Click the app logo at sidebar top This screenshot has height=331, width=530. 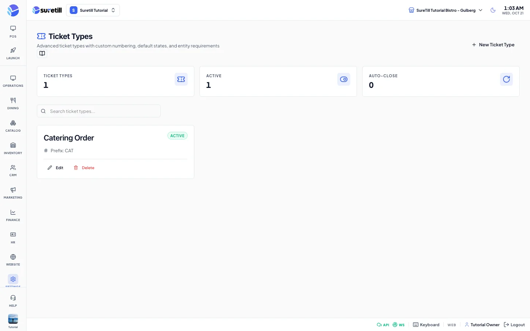13,10
